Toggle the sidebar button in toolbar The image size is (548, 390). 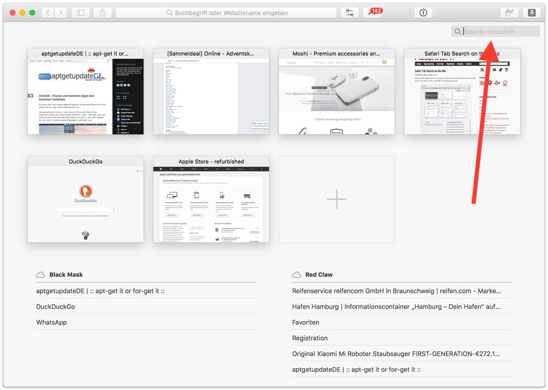point(81,13)
